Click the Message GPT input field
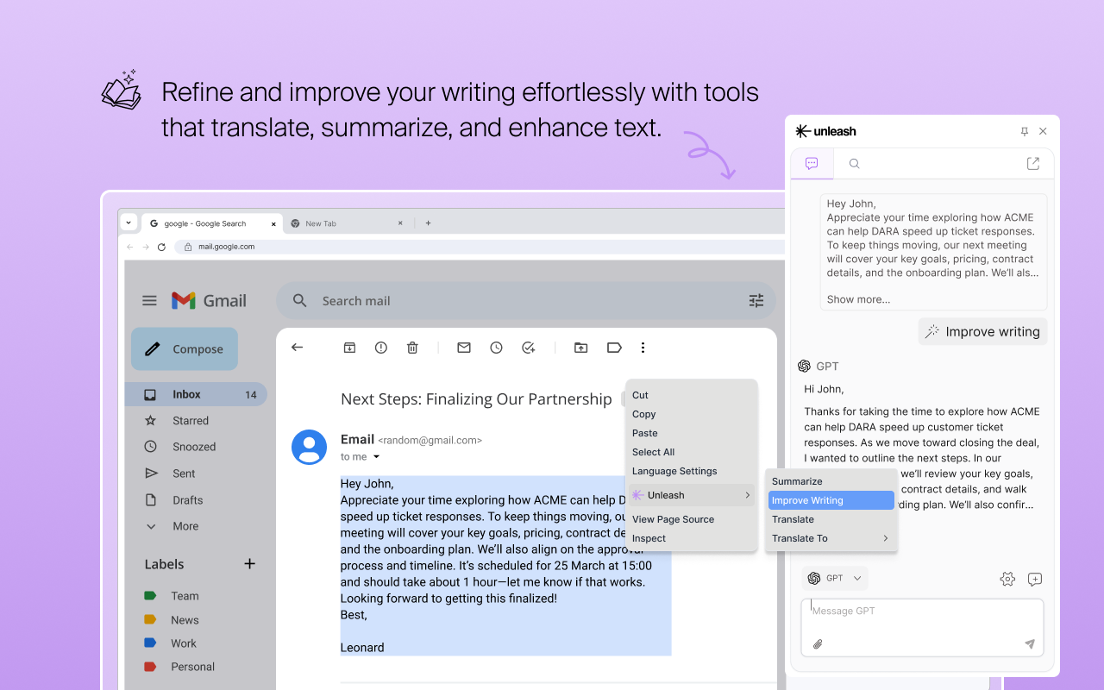The image size is (1104, 690). coord(922,628)
